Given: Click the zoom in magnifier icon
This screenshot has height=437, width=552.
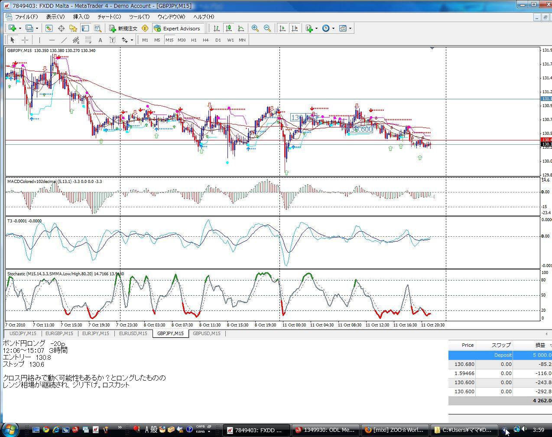Looking at the screenshot, I should (255, 28).
